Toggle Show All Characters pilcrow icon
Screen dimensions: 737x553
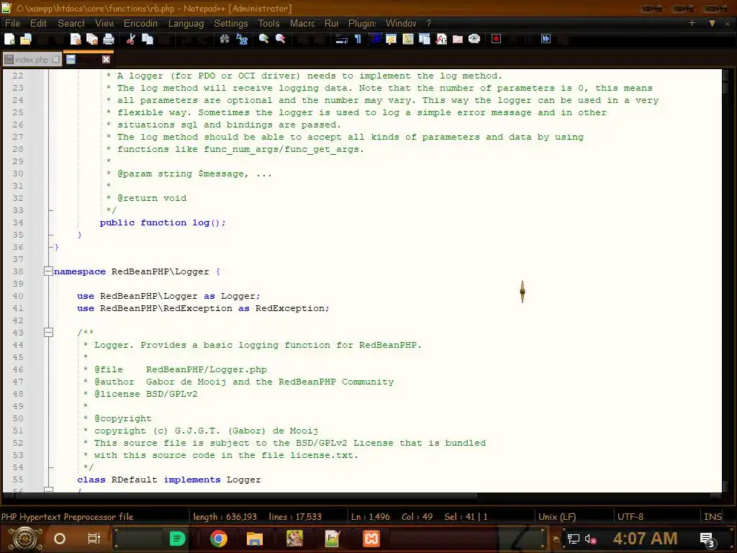pyautogui.click(x=358, y=39)
